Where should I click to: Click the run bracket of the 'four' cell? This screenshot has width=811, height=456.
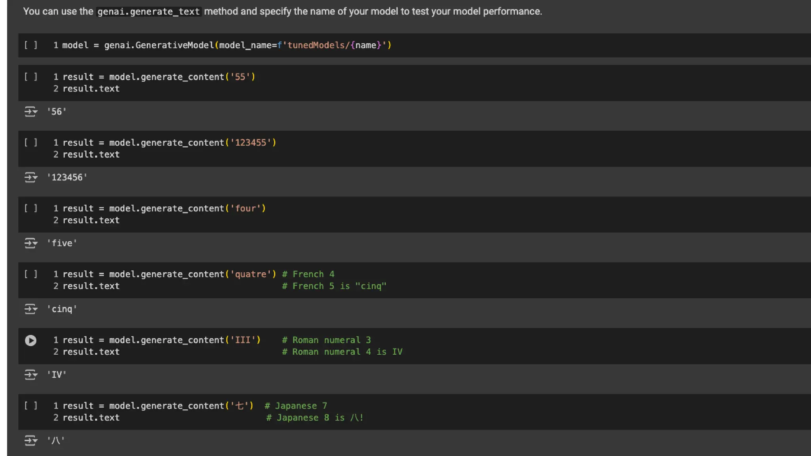(x=30, y=208)
